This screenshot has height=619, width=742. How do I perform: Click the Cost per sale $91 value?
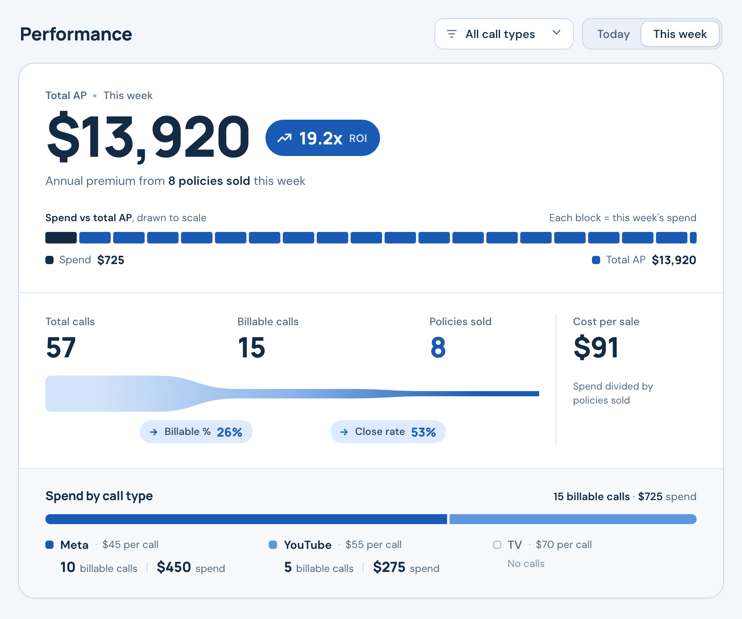tap(596, 347)
